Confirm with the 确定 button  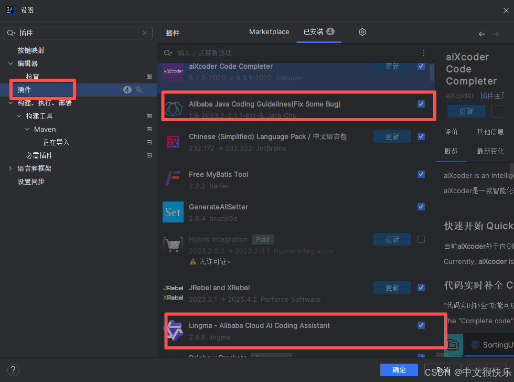399,370
